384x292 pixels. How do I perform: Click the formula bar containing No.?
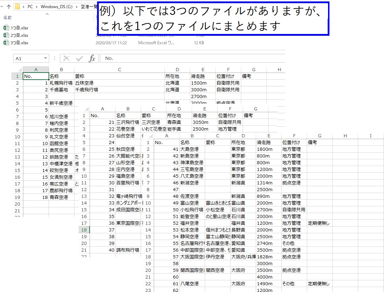pyautogui.click(x=192, y=58)
